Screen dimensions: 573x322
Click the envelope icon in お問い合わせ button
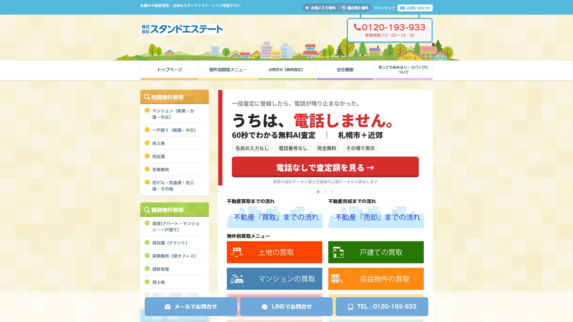403,8
